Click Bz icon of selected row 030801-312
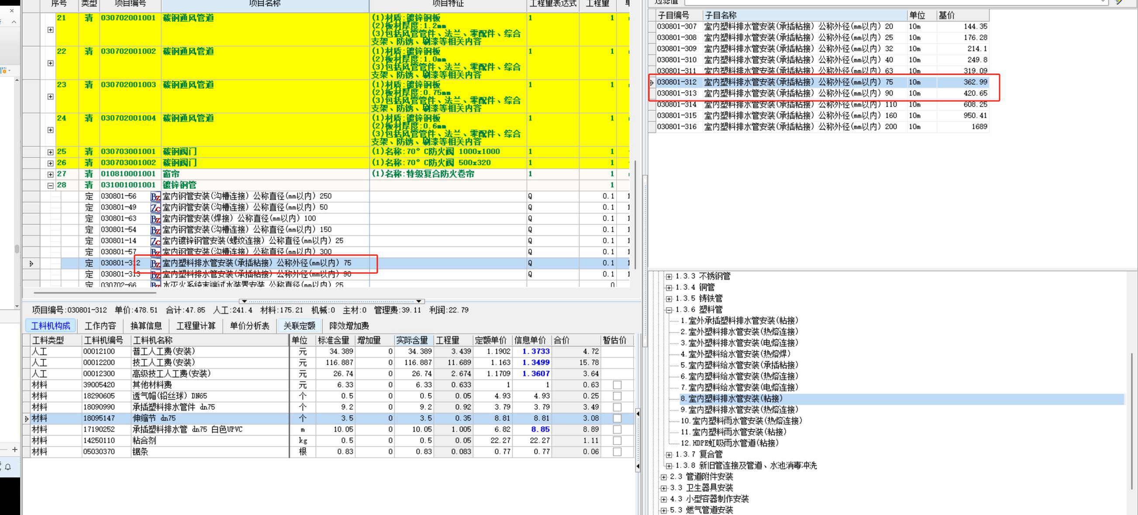Image resolution: width=1138 pixels, height=515 pixels. pos(155,263)
